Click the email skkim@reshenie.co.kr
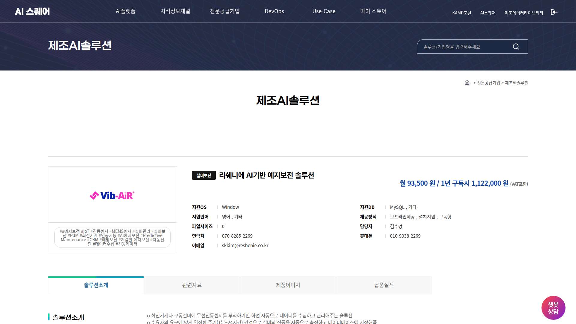Image resolution: width=576 pixels, height=324 pixels. click(x=245, y=245)
